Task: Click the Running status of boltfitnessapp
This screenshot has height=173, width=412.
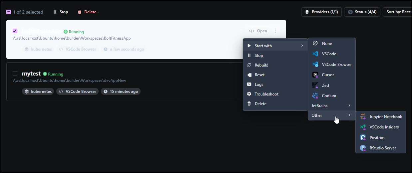Action: coord(74,32)
